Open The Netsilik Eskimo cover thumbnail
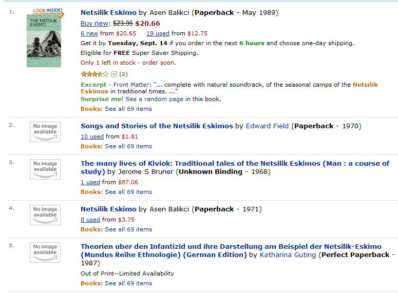Image resolution: width=398 pixels, height=294 pixels. (44, 41)
